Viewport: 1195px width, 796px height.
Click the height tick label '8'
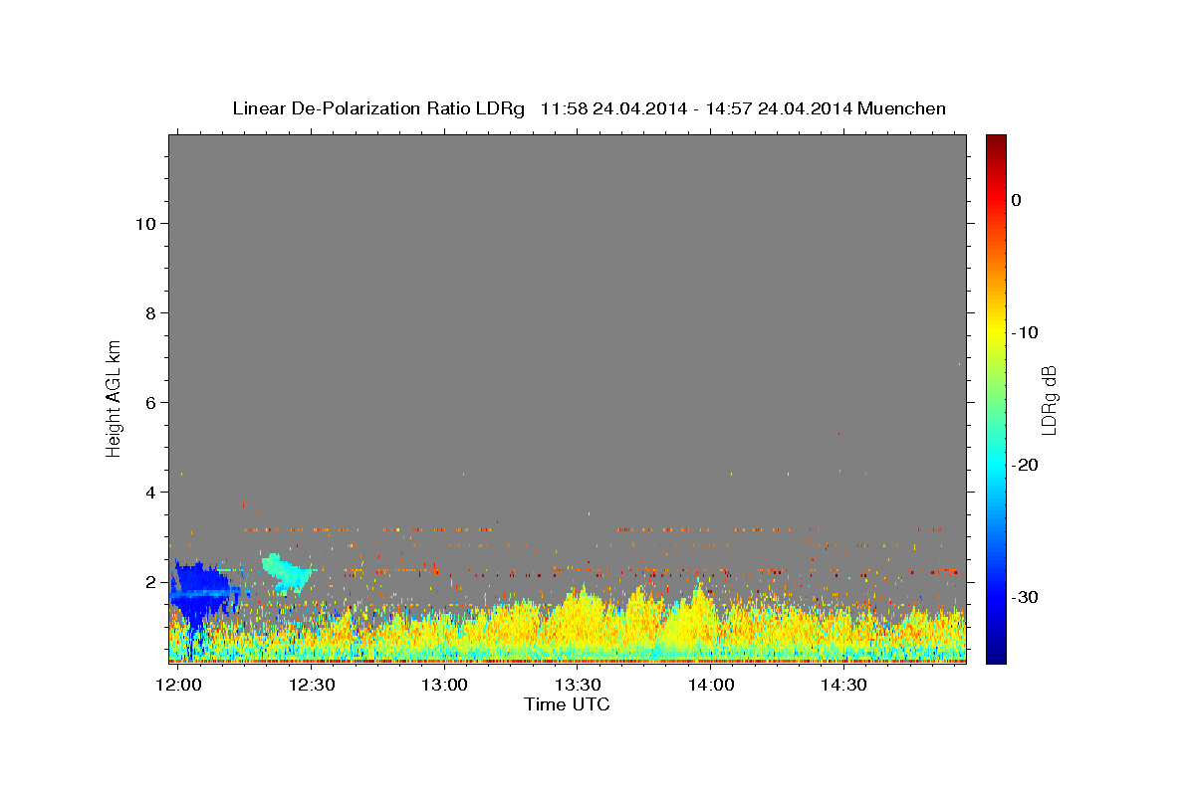(150, 313)
